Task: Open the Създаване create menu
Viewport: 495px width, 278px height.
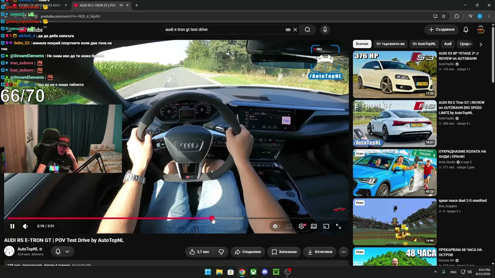Action: 441,30
